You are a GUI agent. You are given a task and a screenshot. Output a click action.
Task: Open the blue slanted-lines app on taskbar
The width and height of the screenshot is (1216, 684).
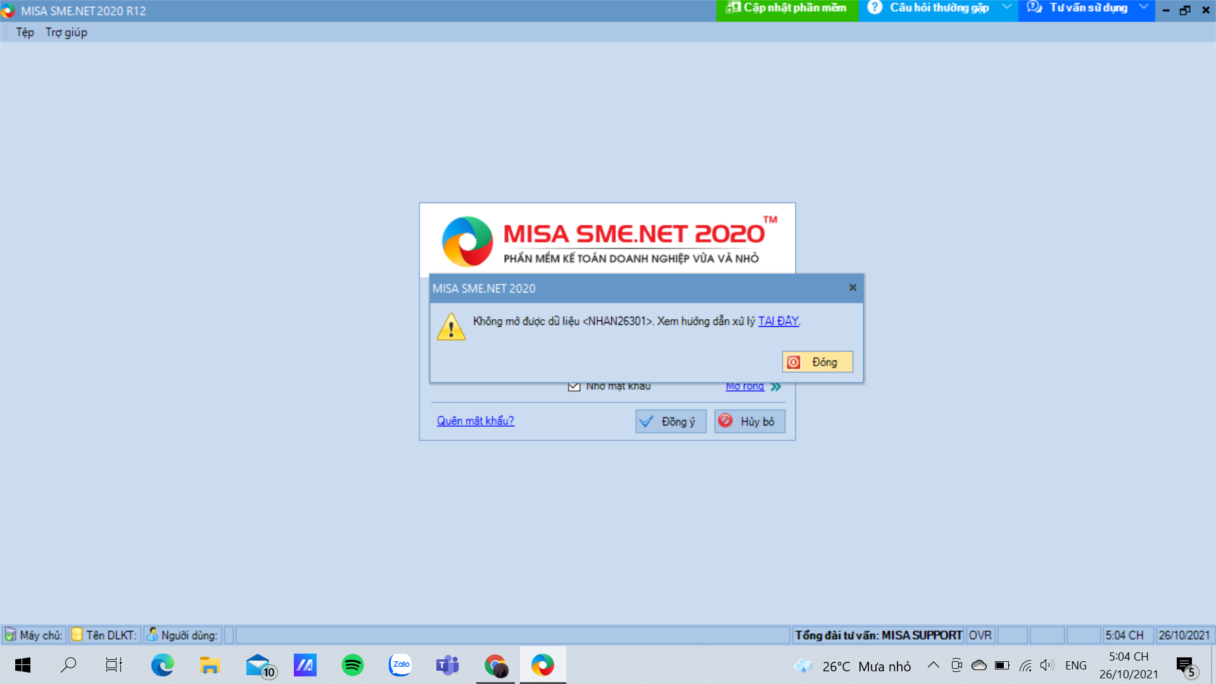305,665
